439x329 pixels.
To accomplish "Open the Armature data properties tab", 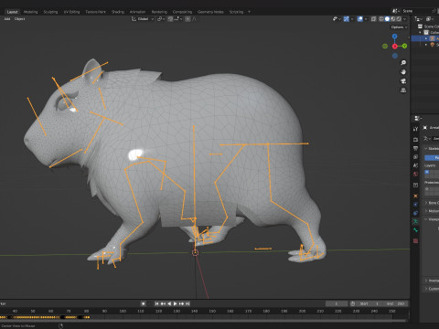I will tap(415, 221).
